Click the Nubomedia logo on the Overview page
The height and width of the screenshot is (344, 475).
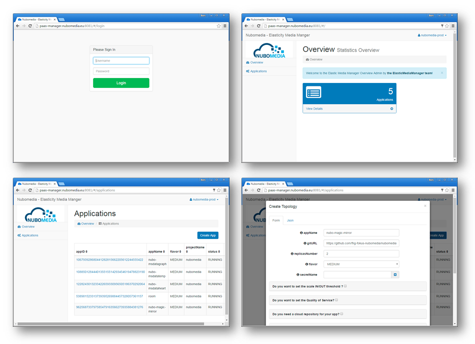(x=269, y=50)
